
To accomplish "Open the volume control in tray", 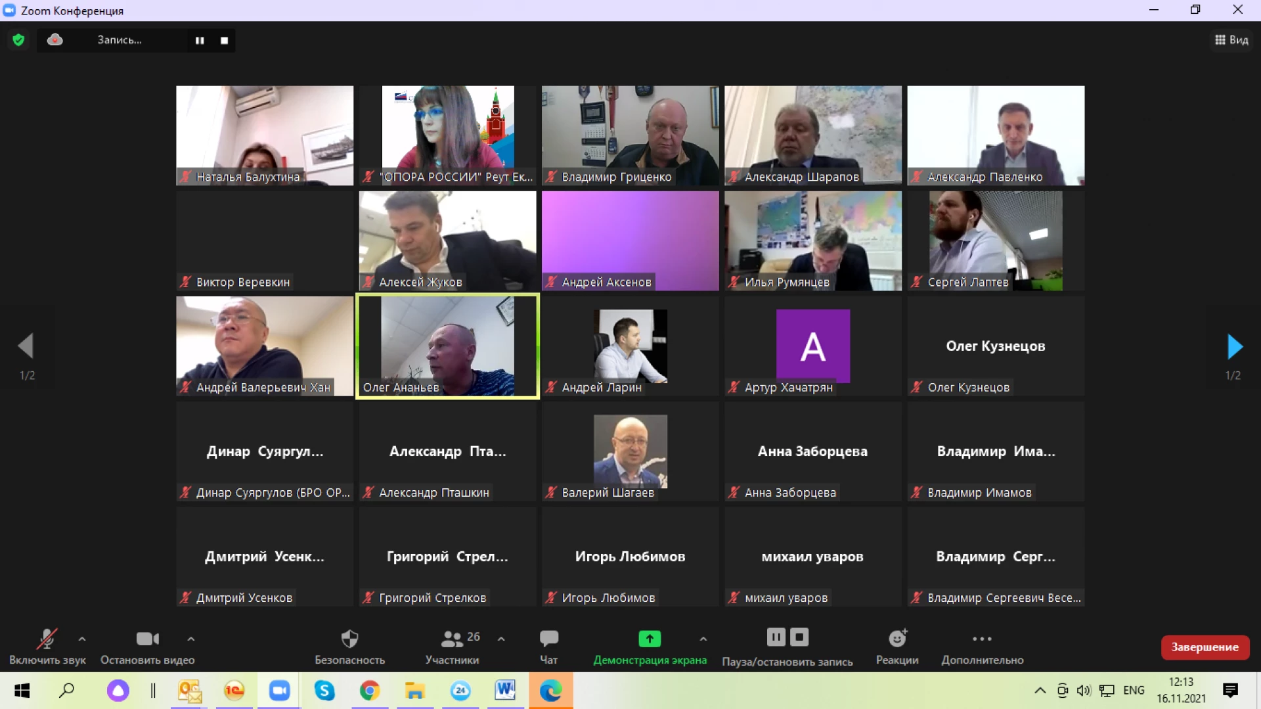I will pyautogui.click(x=1084, y=691).
